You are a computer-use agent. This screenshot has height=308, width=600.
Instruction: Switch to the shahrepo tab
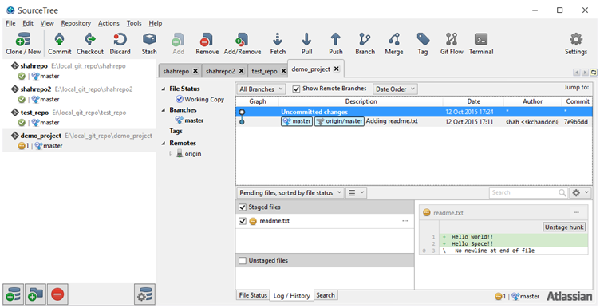click(176, 71)
